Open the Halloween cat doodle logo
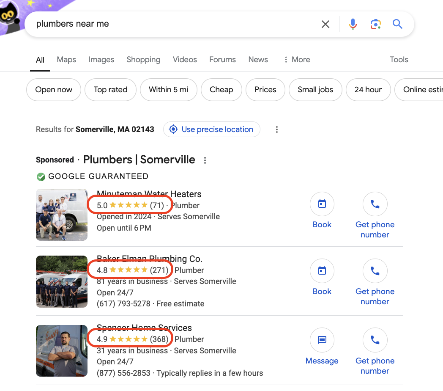 tap(10, 17)
